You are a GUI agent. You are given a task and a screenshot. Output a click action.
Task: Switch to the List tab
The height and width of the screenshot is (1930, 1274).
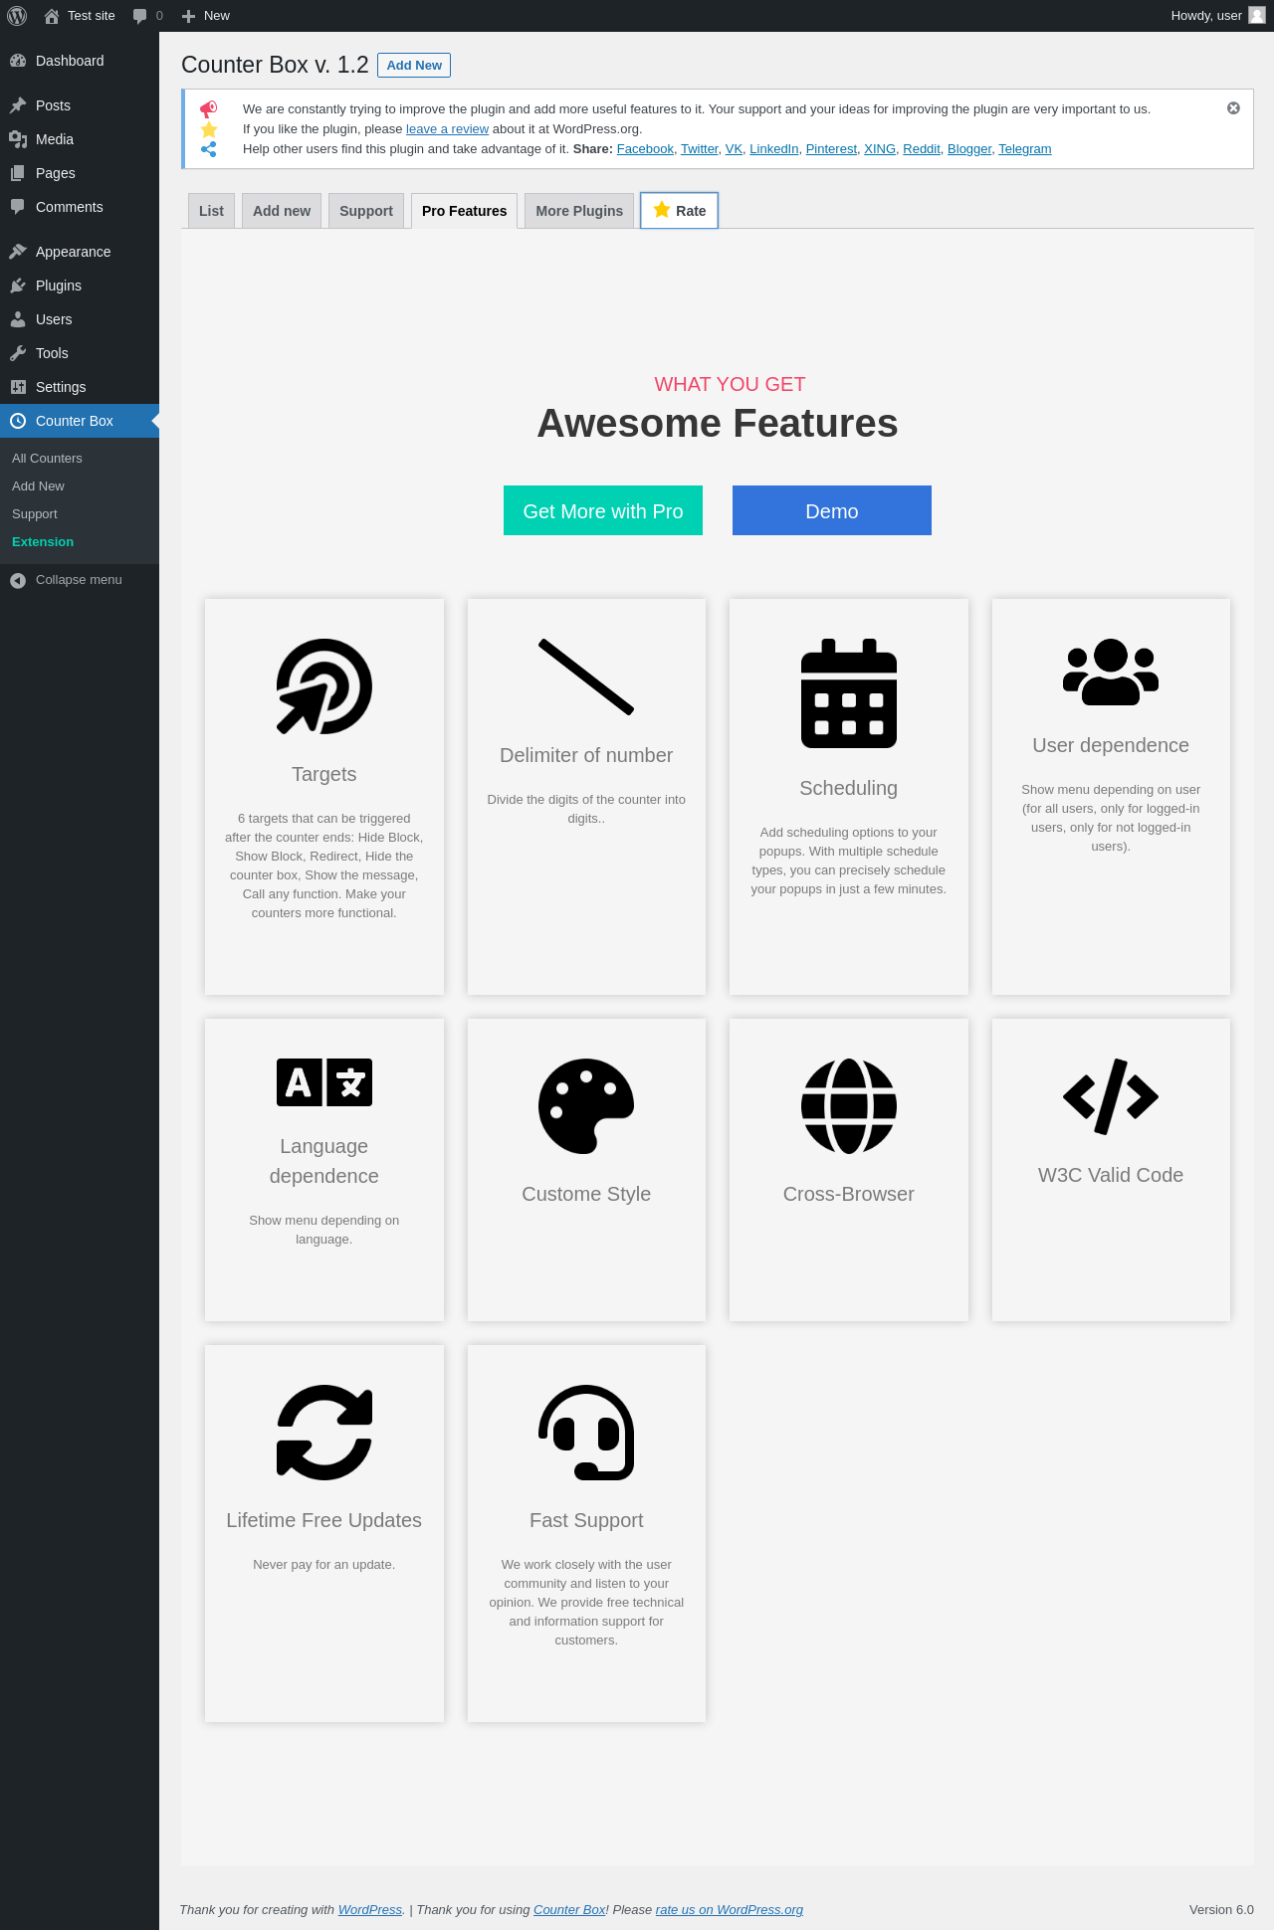click(x=211, y=211)
